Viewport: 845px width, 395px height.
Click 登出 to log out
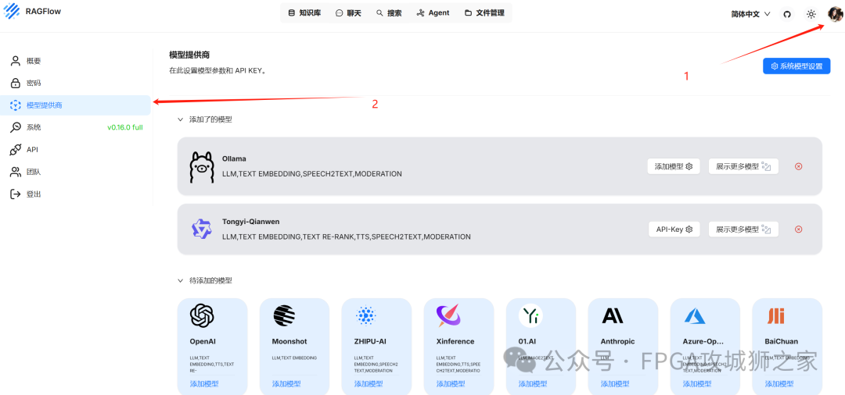point(75,194)
